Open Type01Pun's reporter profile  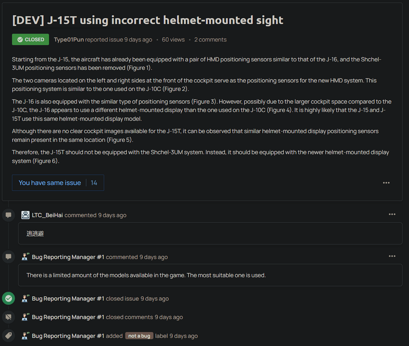[69, 40]
